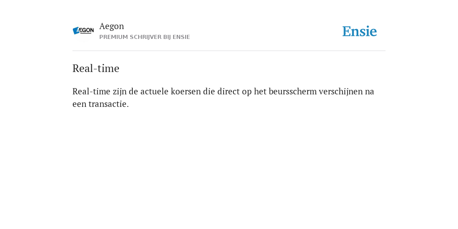The image size is (458, 229).
Task: Click the word 'ENSIE' in the gray subtitle
Action: (x=182, y=37)
